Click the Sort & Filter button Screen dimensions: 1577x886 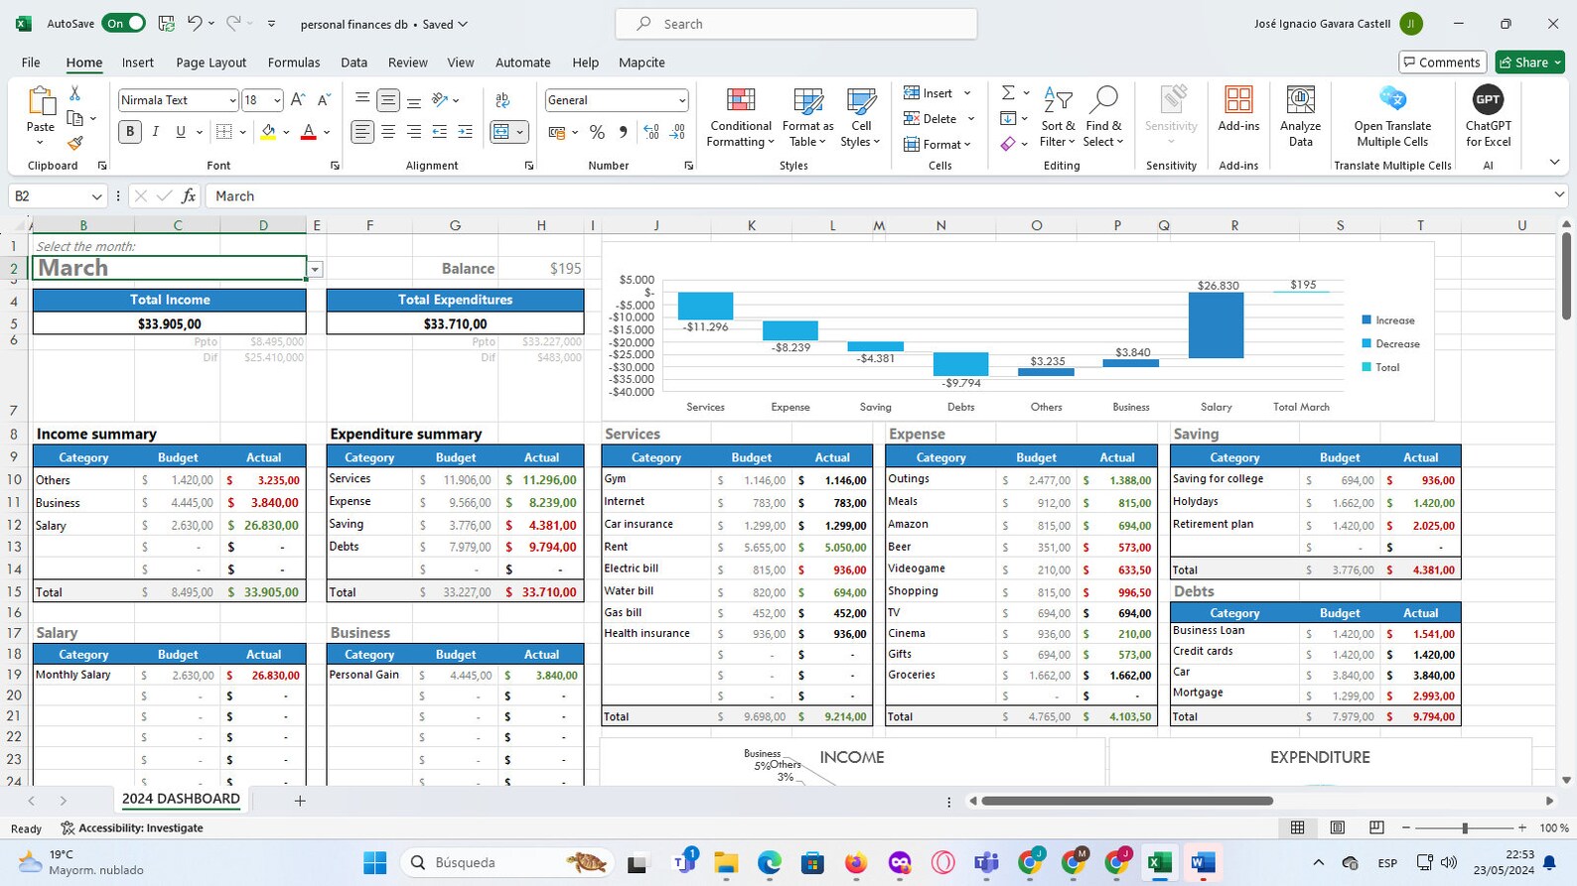(x=1058, y=116)
